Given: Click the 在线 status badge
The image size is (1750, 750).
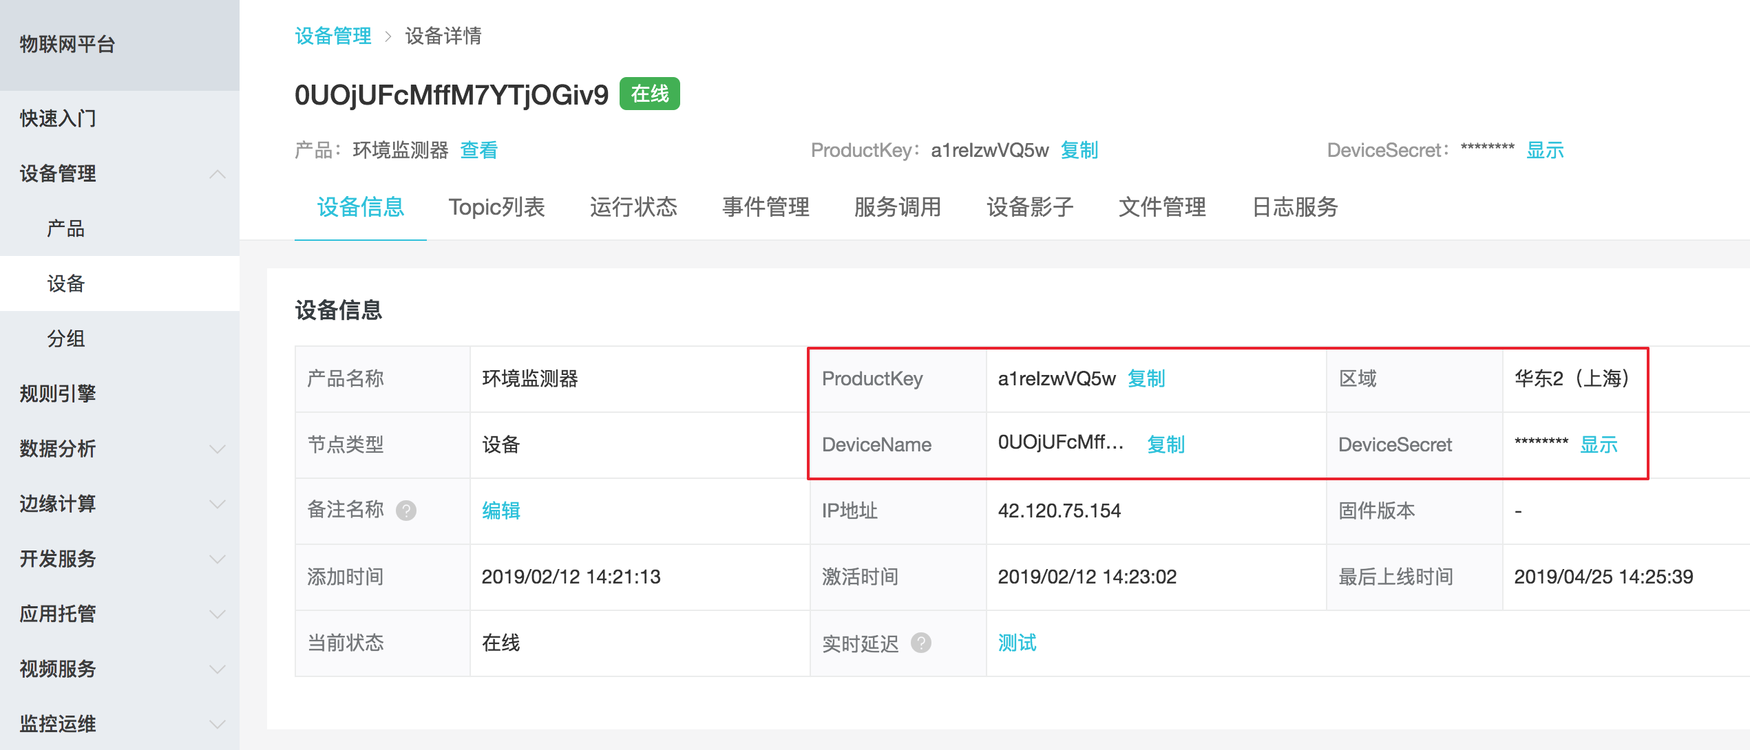Looking at the screenshot, I should point(650,94).
